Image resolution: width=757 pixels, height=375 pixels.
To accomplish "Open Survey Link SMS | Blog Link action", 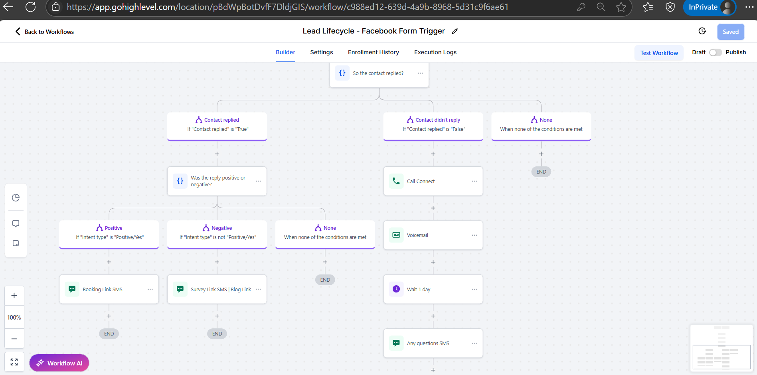I will [x=217, y=289].
